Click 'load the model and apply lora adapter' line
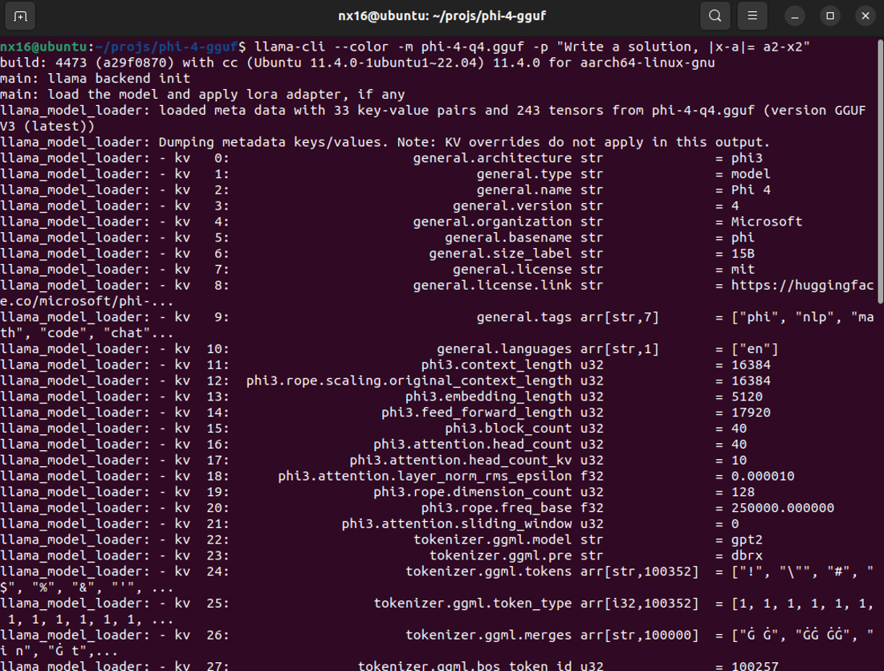Screen dimensions: 884x671 (x=202, y=94)
